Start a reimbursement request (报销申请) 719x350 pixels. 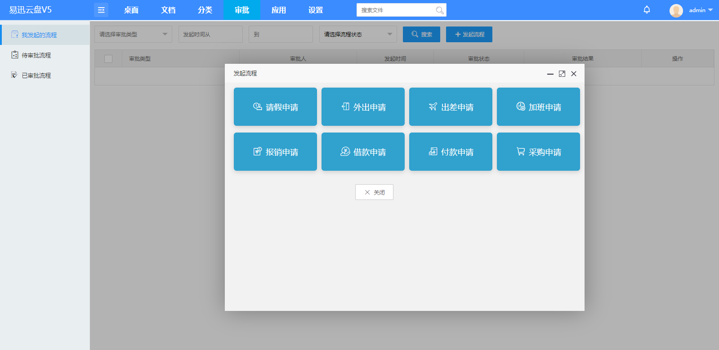pyautogui.click(x=275, y=152)
